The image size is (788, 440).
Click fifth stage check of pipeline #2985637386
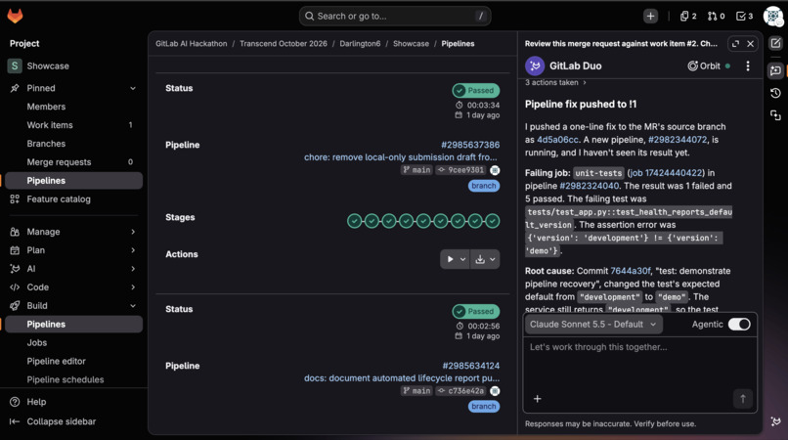pyautogui.click(x=423, y=221)
